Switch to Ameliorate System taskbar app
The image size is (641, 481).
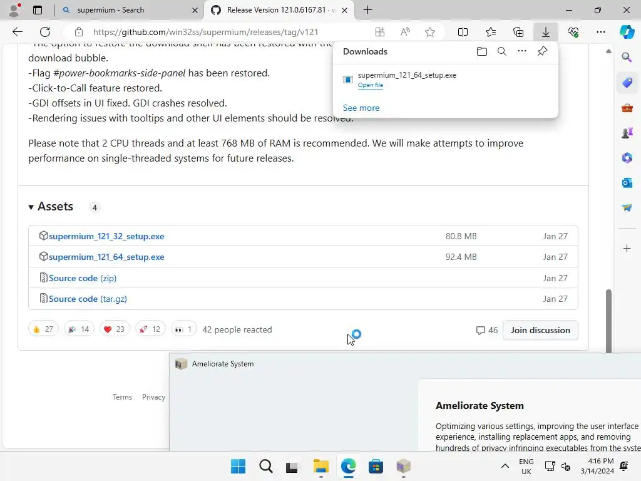point(404,466)
